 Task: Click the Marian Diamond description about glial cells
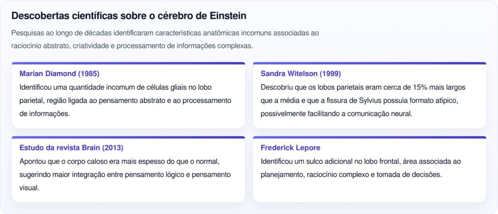tap(125, 100)
